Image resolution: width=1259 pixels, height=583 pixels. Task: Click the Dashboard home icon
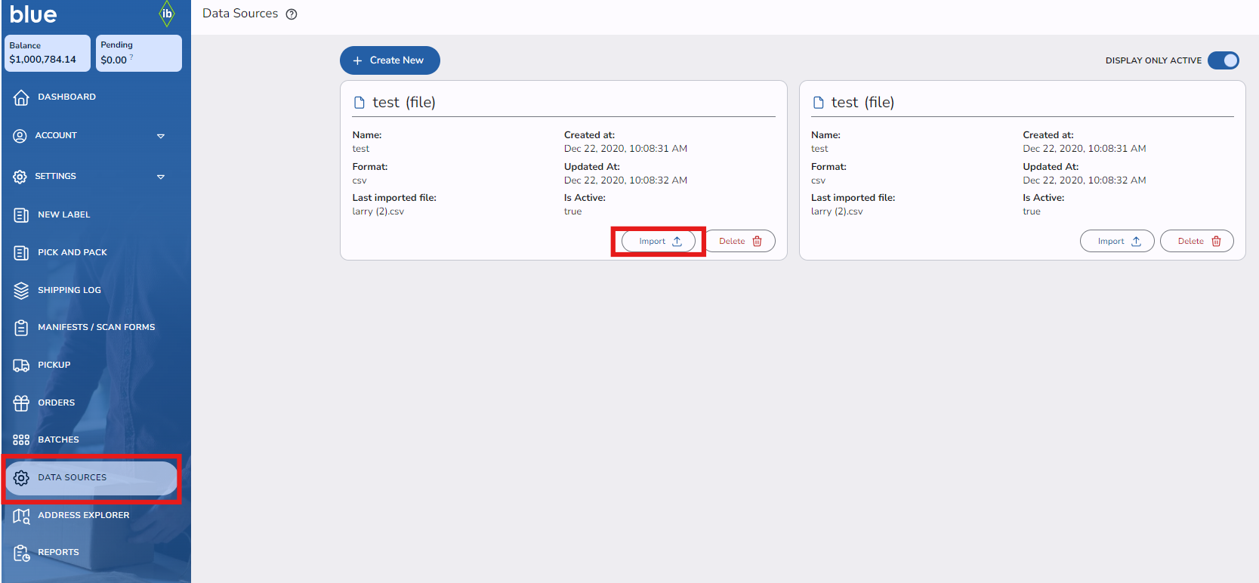tap(21, 97)
